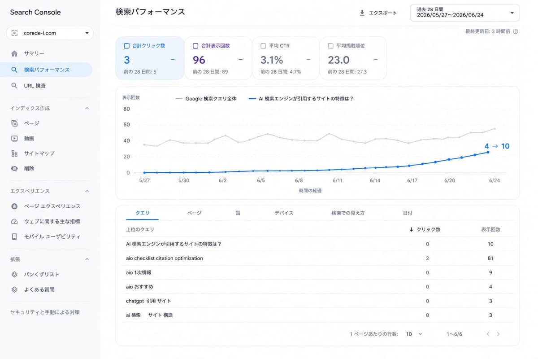Switch to the 検索での見え方 tab
Viewport: 538px width, 359px height.
(347, 213)
